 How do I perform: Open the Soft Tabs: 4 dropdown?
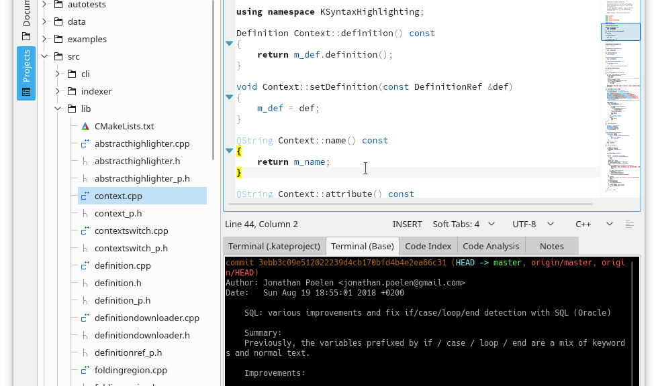tap(464, 224)
